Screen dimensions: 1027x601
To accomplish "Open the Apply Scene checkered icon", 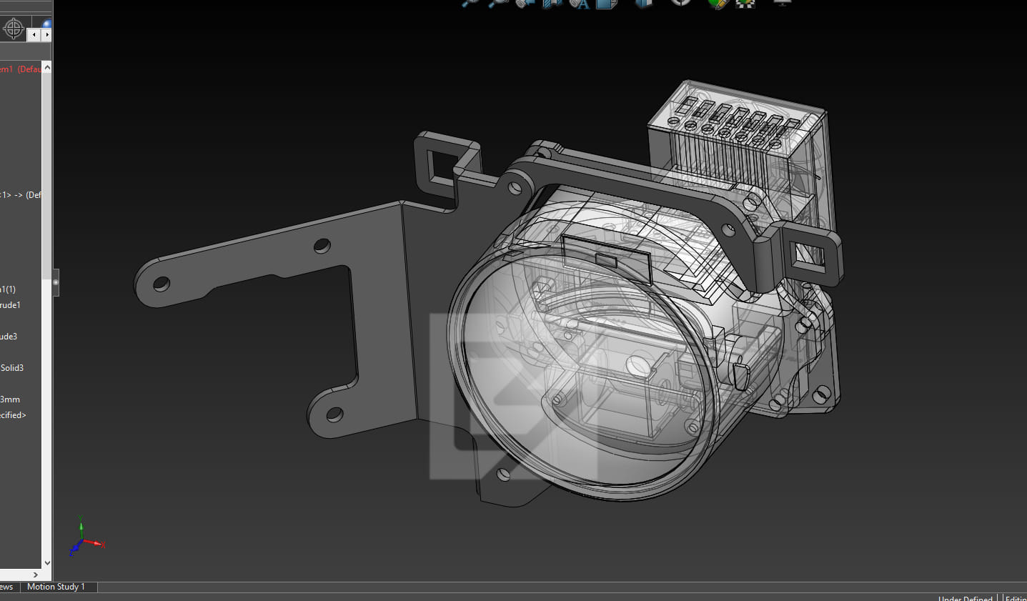I will coord(745,3).
